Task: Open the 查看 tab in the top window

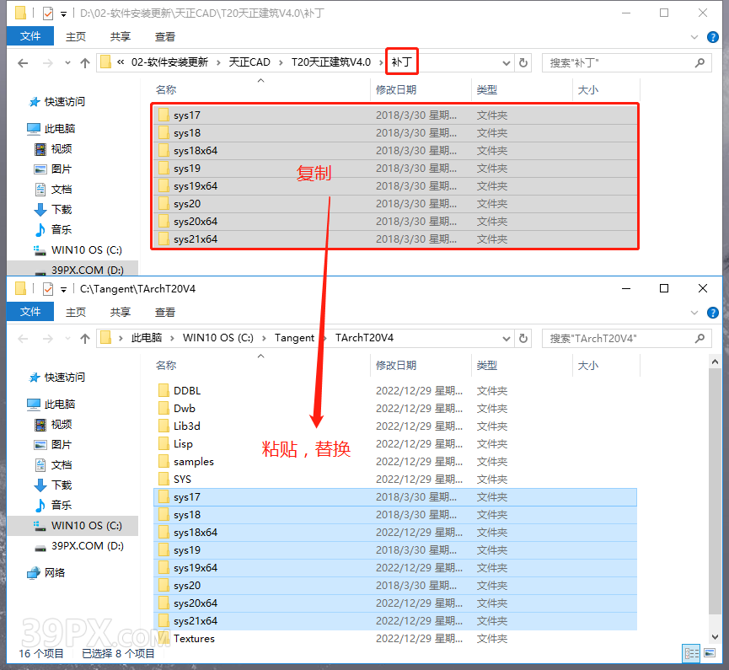Action: pos(164,37)
